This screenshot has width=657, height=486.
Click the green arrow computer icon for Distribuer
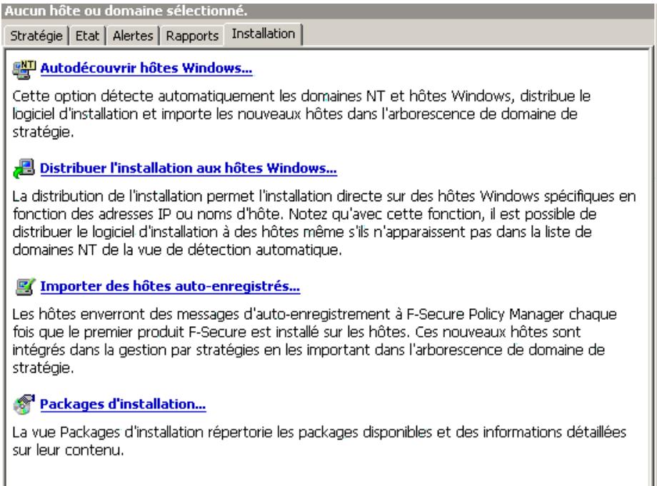pyautogui.click(x=24, y=168)
